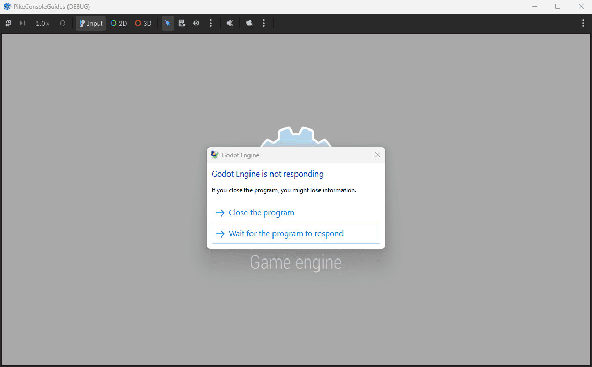
Task: Switch to 2D node selection mode
Action: pyautogui.click(x=119, y=24)
